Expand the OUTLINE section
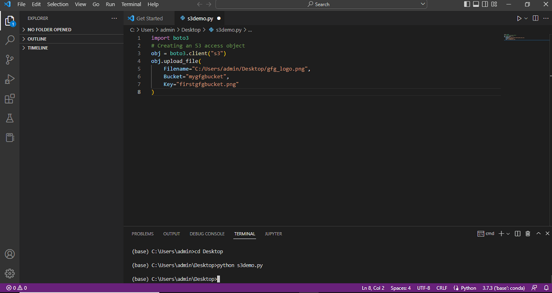The height and width of the screenshot is (293, 552). [37, 39]
